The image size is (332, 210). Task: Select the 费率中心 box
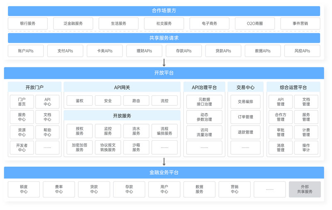(x=59, y=189)
